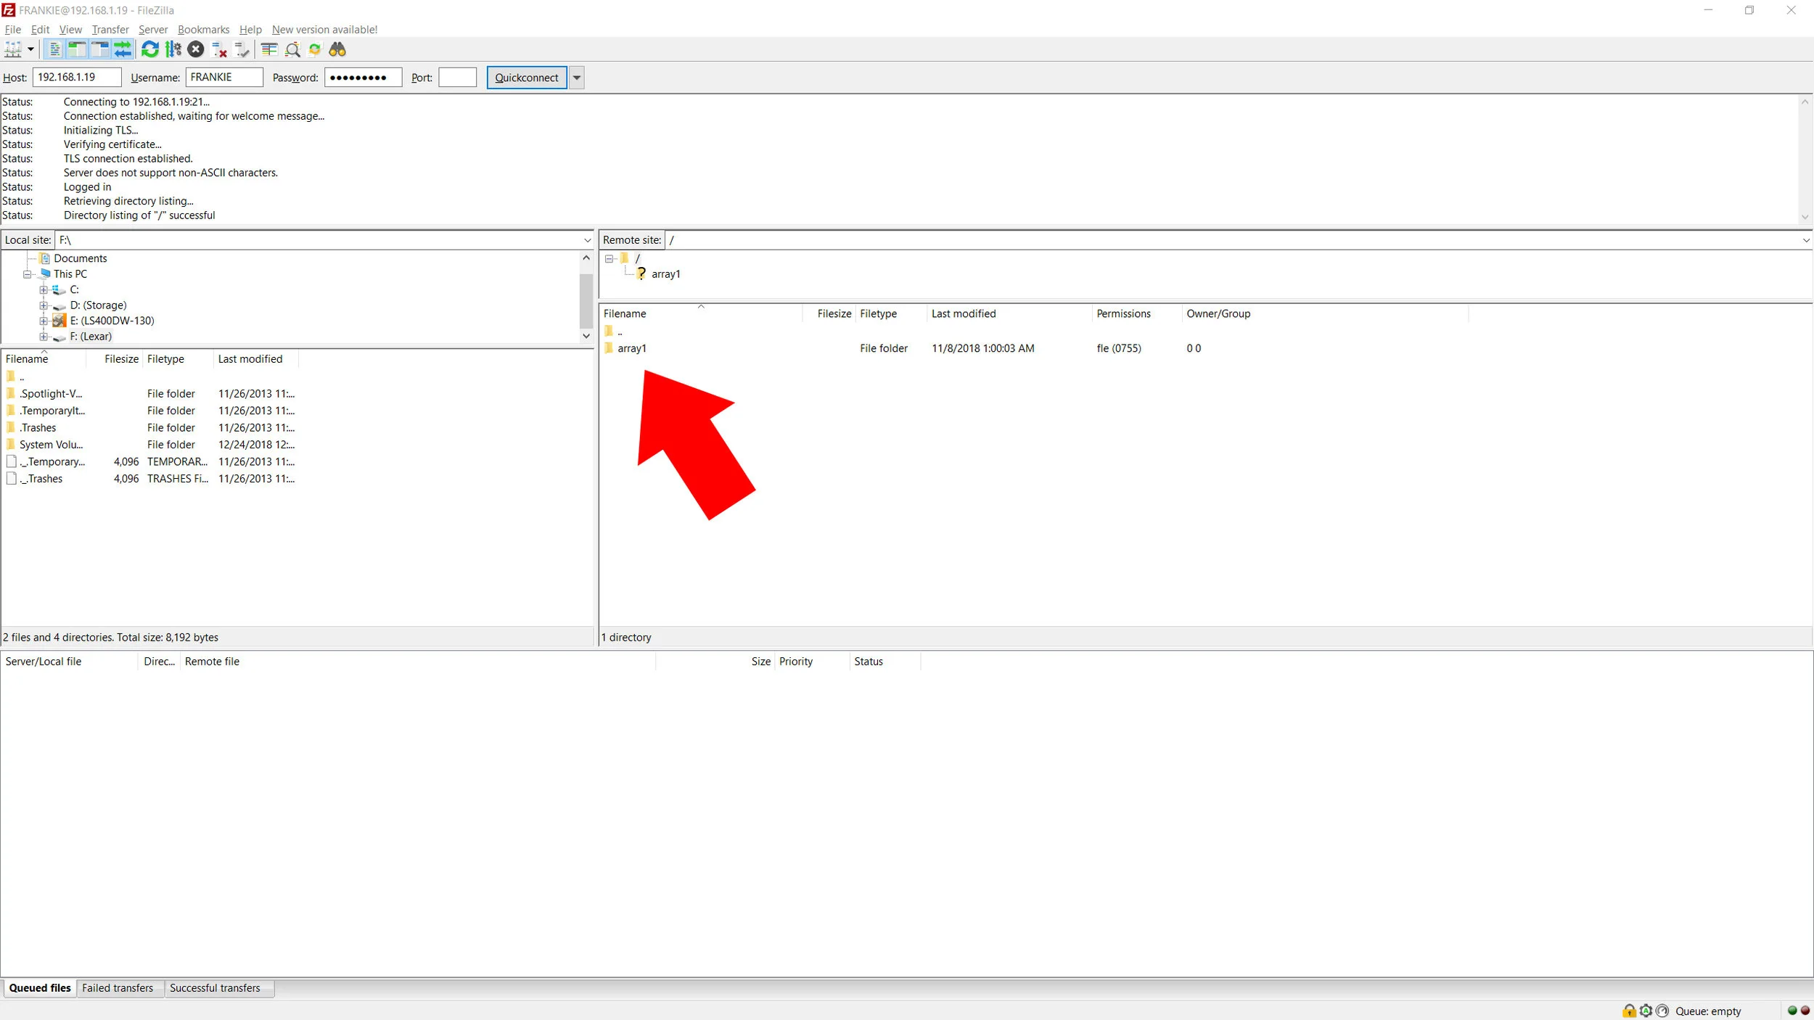The height and width of the screenshot is (1020, 1814).
Task: Open the Quickconnect history dropdown
Action: (x=577, y=78)
